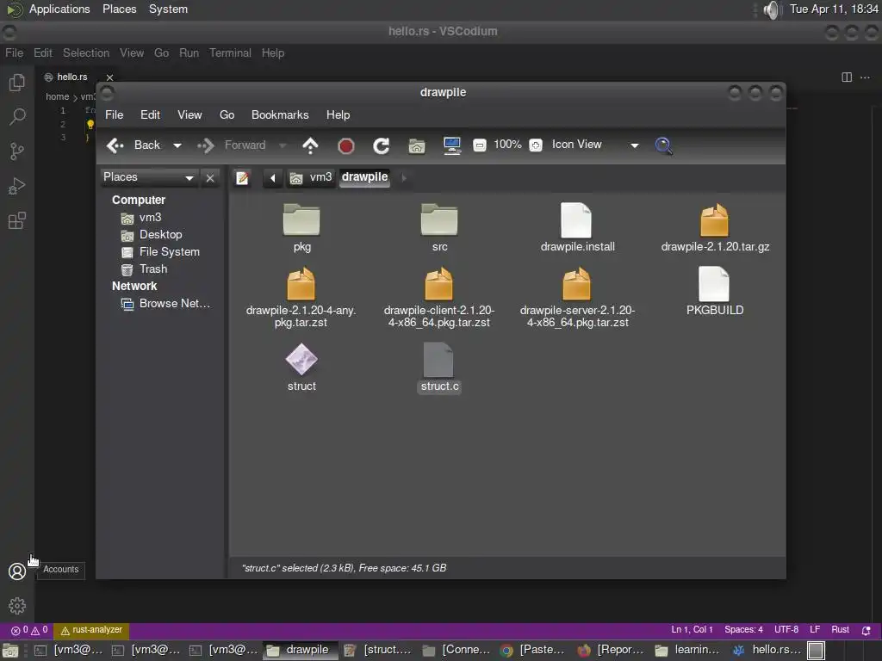The image size is (882, 661).
Task: Open VSCodium Terminal menu
Action: point(230,53)
